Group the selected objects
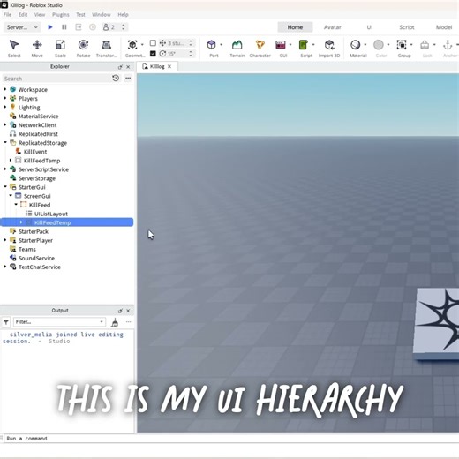The height and width of the screenshot is (459, 459). [402, 49]
